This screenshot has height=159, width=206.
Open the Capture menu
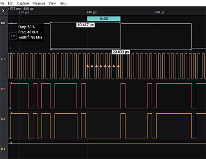coord(23,3)
